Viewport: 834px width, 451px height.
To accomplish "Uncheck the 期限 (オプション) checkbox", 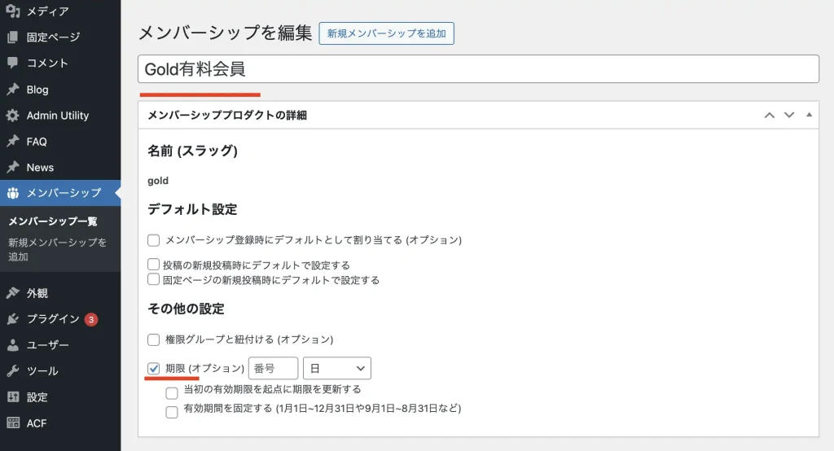I will [x=154, y=368].
